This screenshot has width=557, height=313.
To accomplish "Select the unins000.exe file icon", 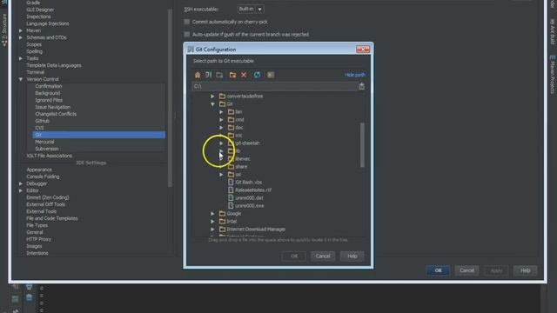I will pyautogui.click(x=231, y=205).
